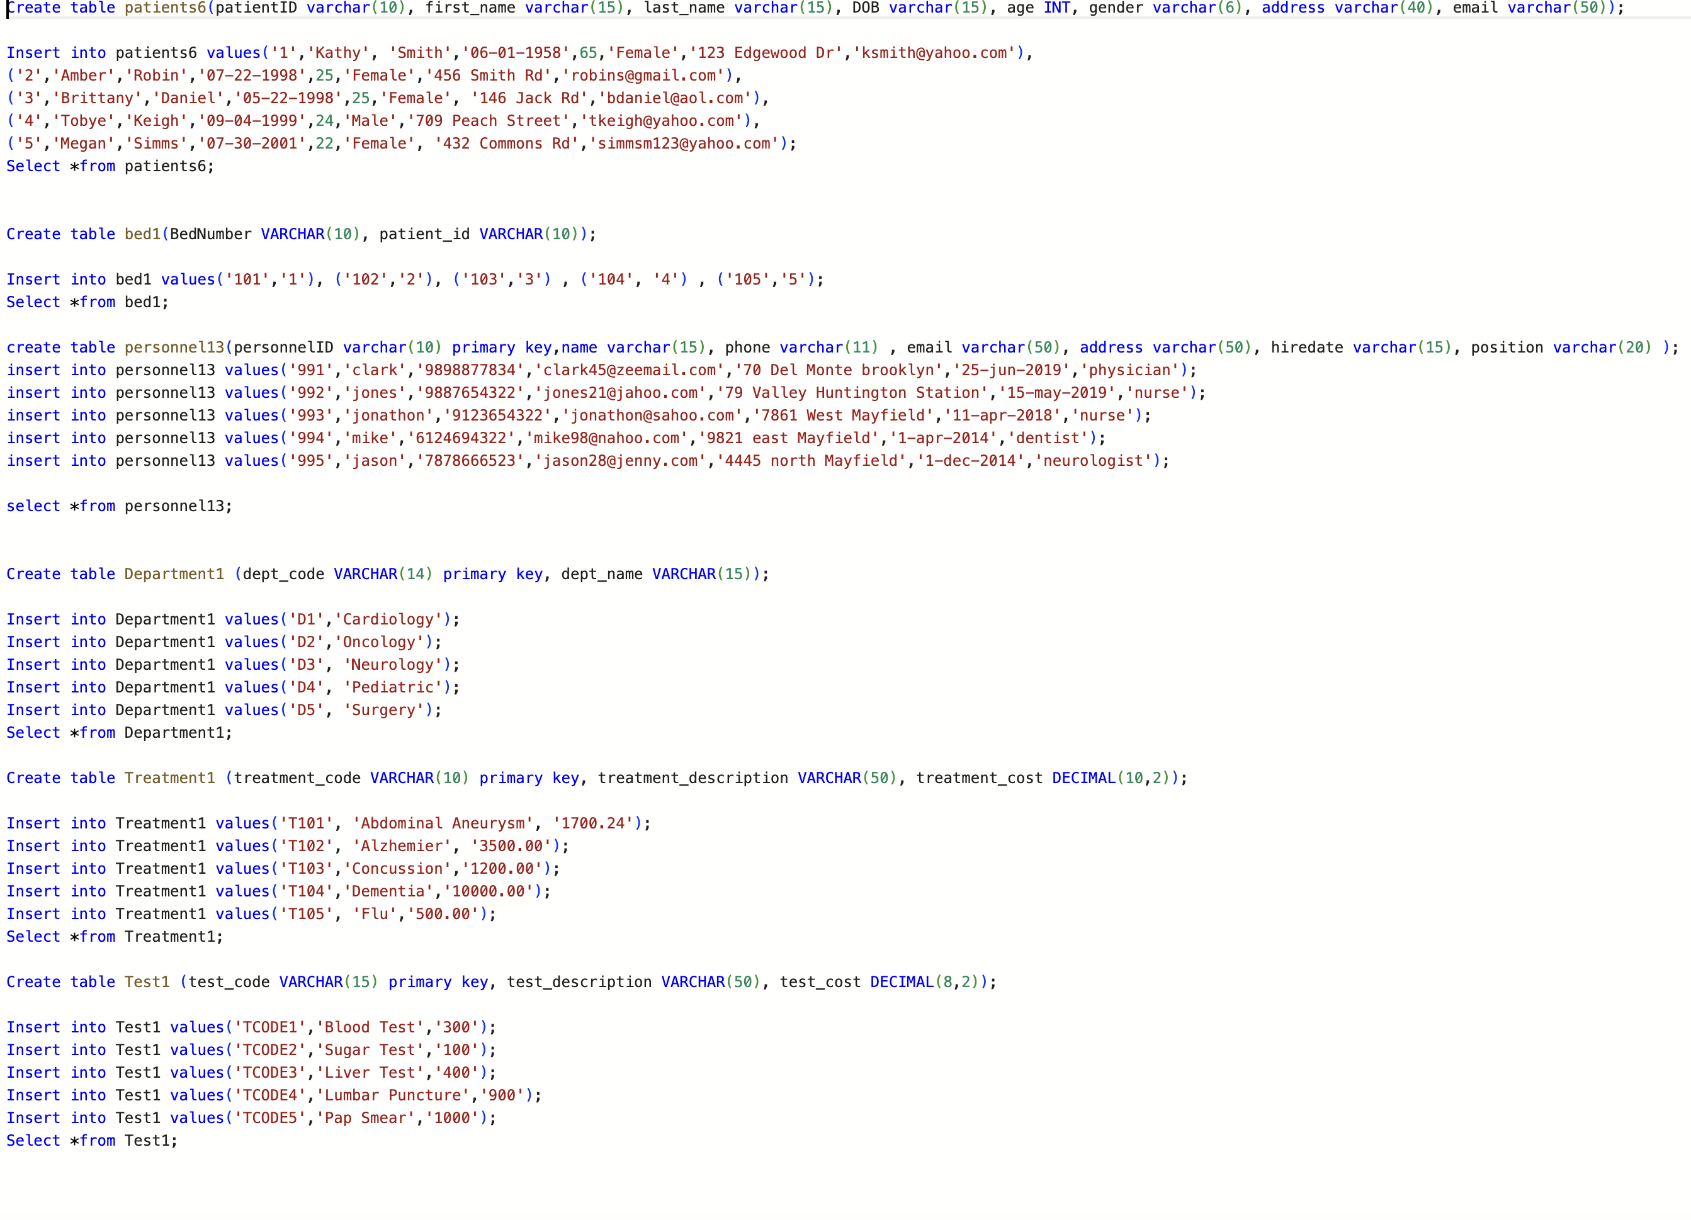
Task: Click 'BedNumber' column in bed1 table definition
Action: pyautogui.click(x=210, y=234)
